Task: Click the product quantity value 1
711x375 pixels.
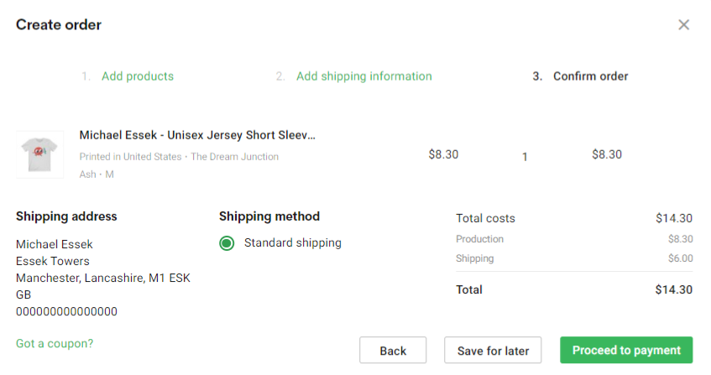Action: click(525, 157)
